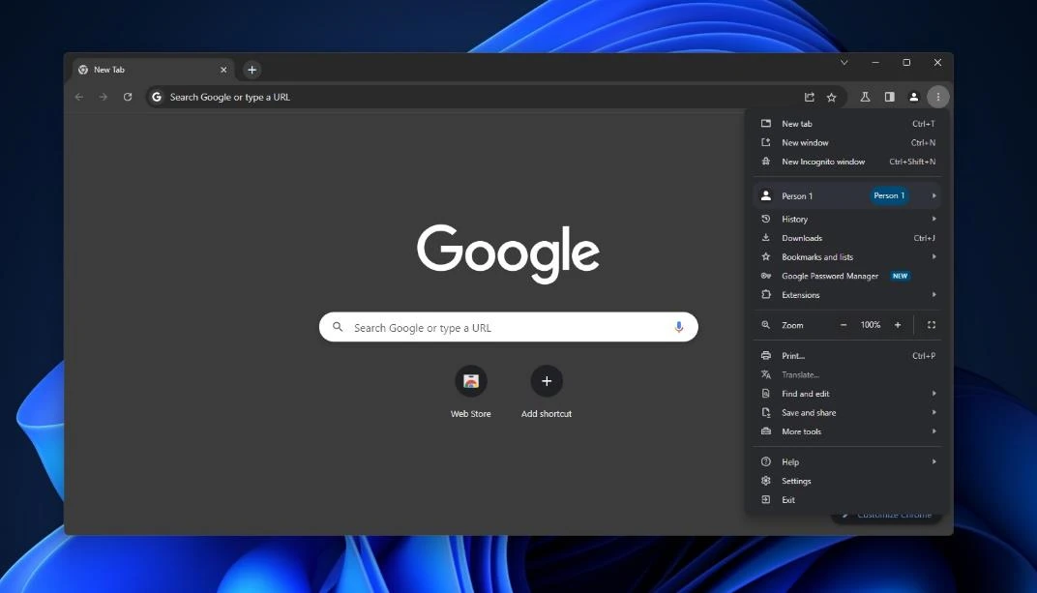Open Downloads from the menu

point(847,238)
